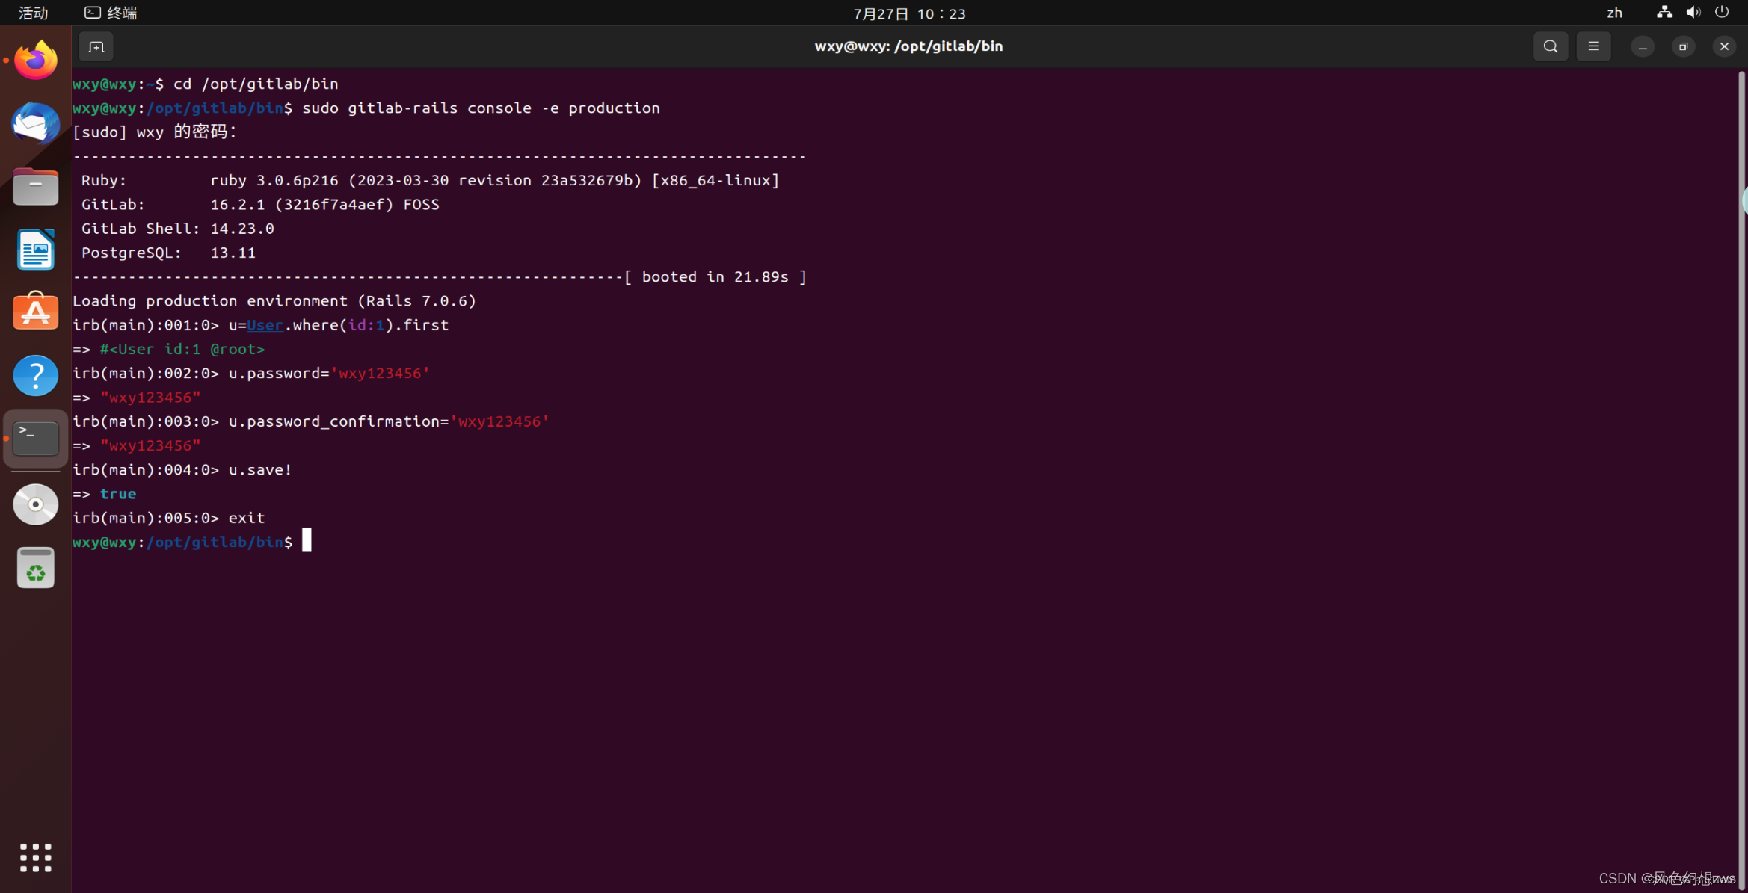This screenshot has height=893, width=1748.
Task: Open the 终端 application menu
Action: coord(109,12)
